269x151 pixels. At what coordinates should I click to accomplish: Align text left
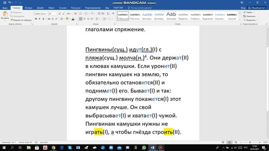point(81,19)
